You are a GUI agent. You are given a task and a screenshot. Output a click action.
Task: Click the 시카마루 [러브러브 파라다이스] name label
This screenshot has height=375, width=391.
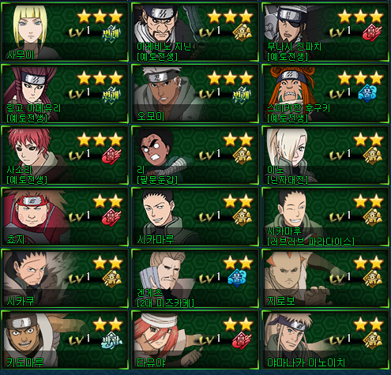tap(310, 236)
